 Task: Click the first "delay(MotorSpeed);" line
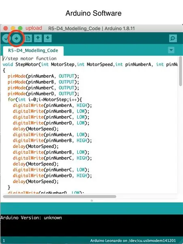(36, 129)
